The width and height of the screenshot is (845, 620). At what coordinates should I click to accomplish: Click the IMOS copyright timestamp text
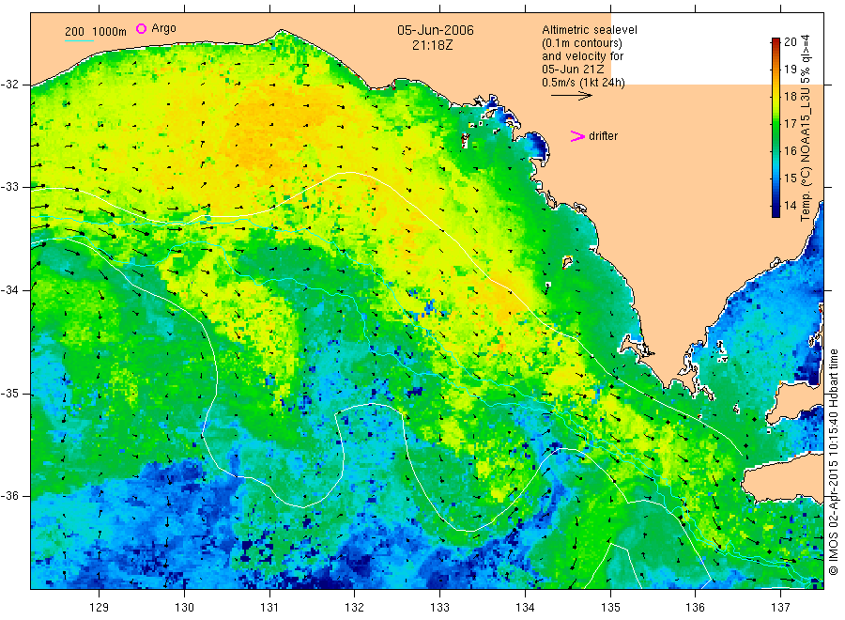coord(834,462)
